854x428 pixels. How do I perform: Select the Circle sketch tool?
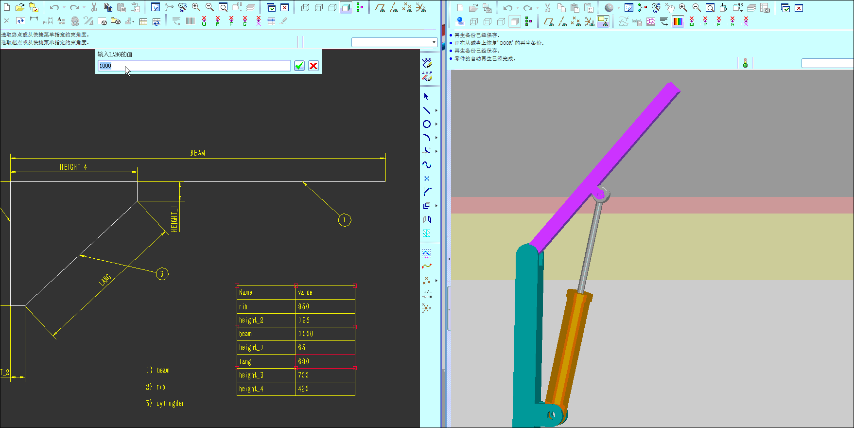(426, 124)
